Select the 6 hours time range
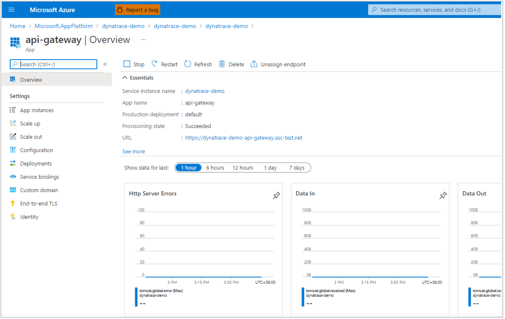Viewport: 505px width, 319px height. pos(215,167)
